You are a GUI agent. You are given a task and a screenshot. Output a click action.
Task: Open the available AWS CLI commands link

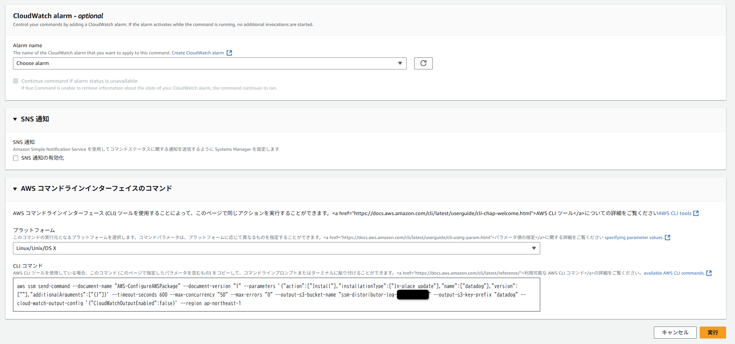click(674, 273)
